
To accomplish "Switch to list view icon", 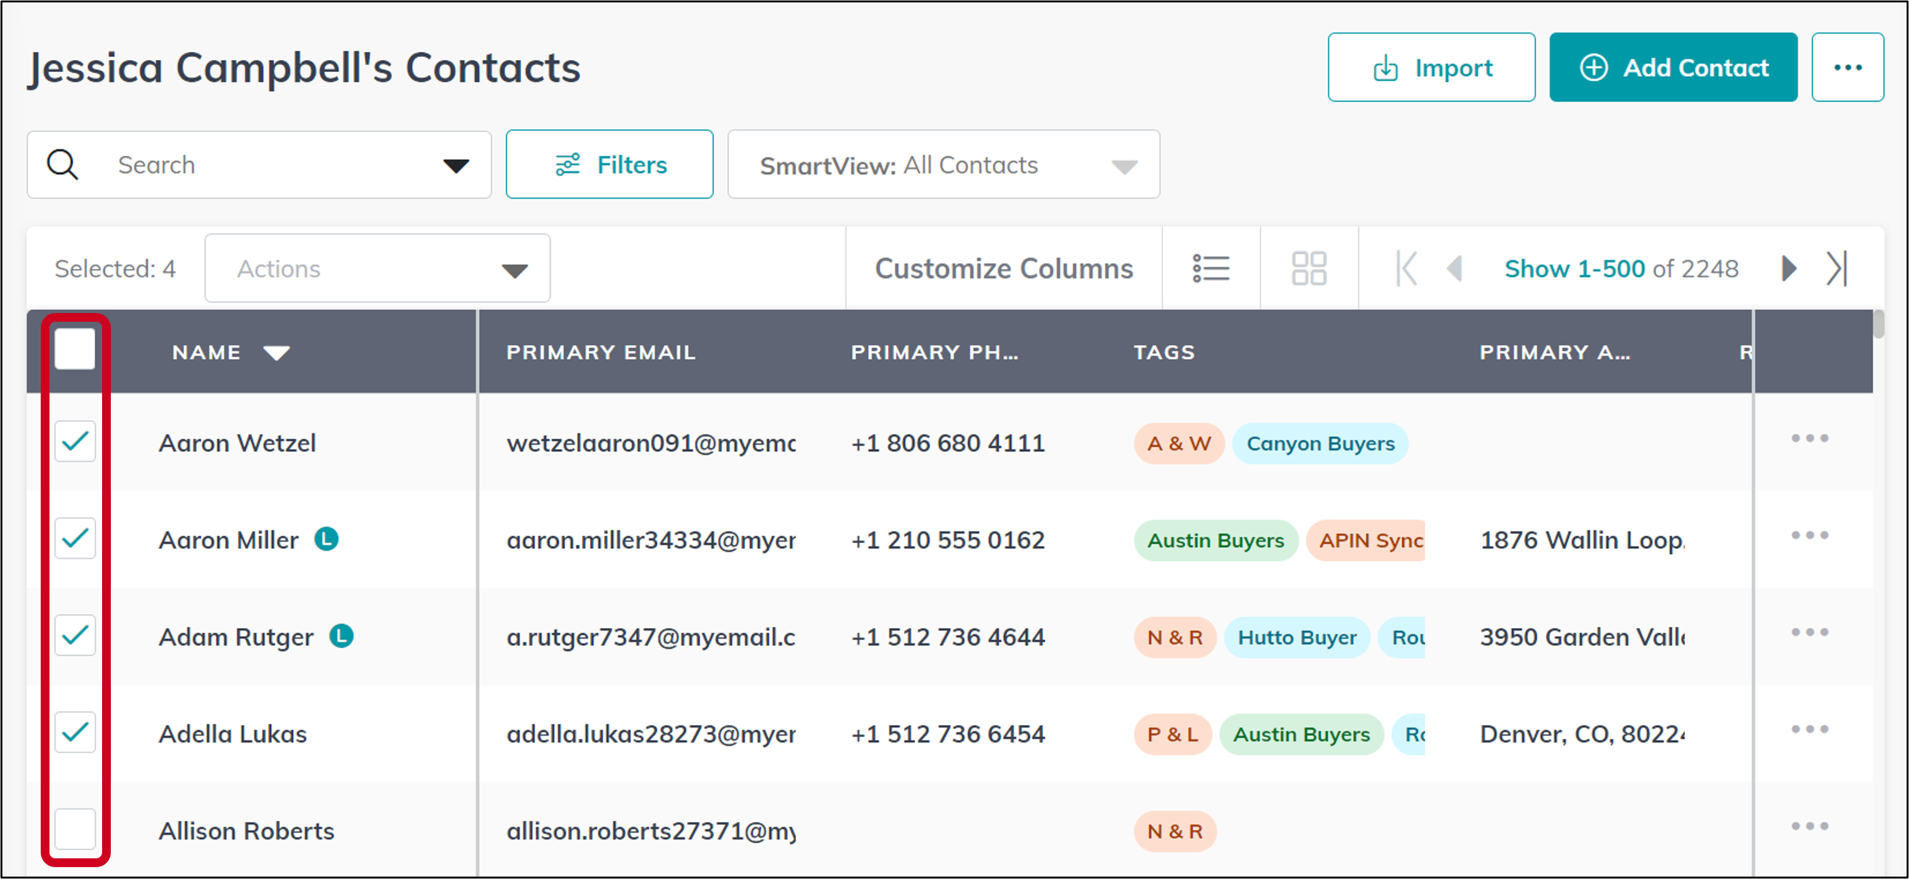I will (1211, 268).
